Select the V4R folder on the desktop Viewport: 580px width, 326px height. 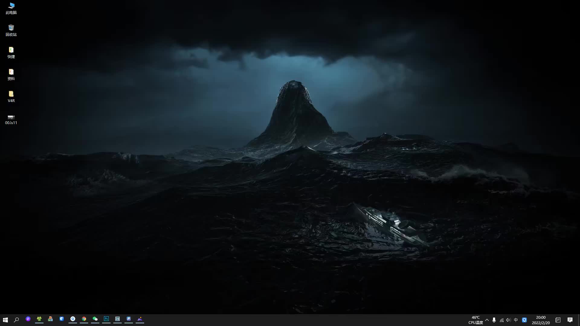tap(11, 97)
